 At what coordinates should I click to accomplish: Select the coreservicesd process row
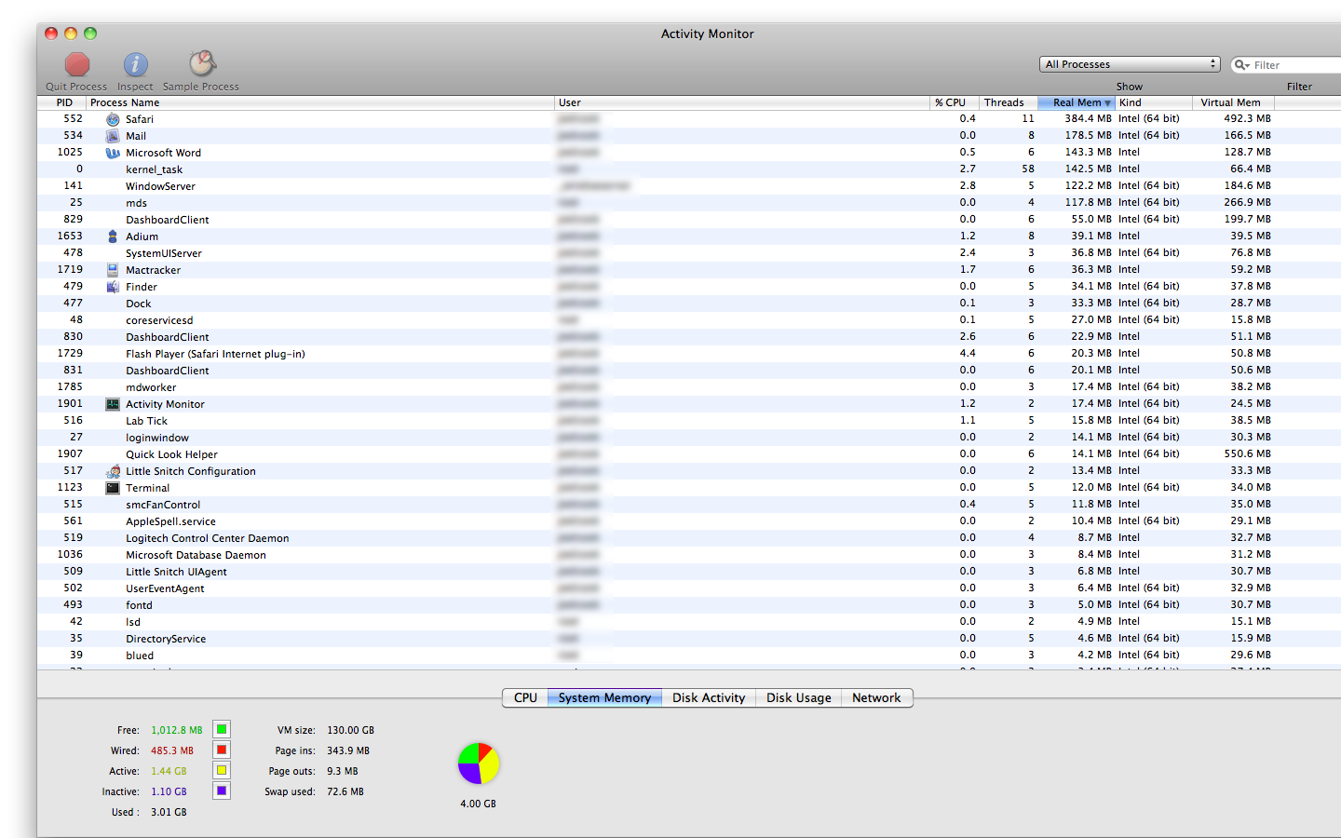(x=689, y=320)
